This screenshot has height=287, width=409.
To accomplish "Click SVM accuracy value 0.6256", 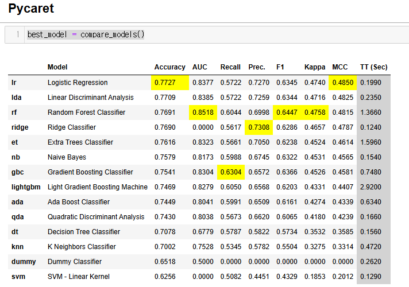I will [x=165, y=277].
